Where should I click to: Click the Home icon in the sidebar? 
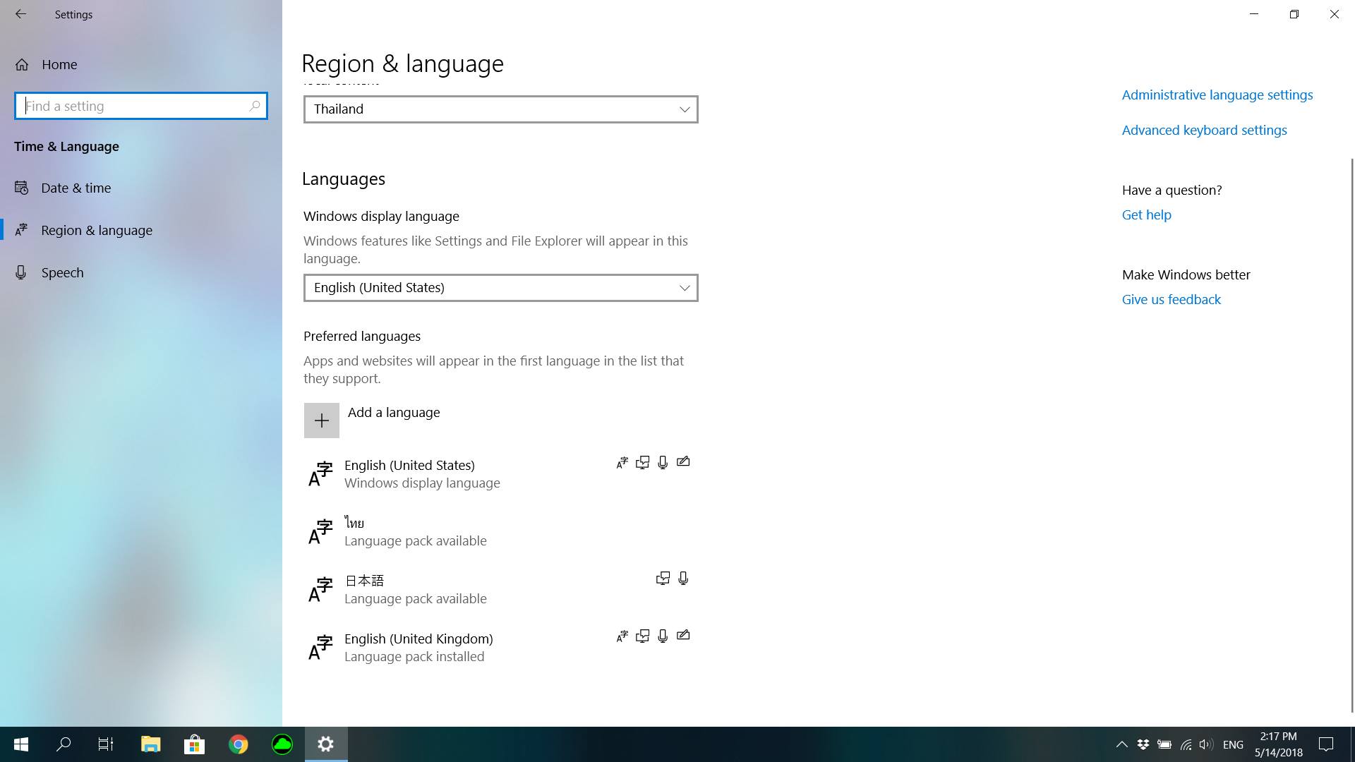(x=22, y=65)
